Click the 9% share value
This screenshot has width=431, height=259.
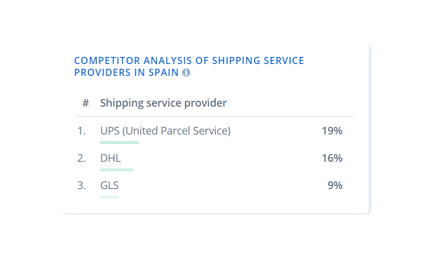[335, 186]
